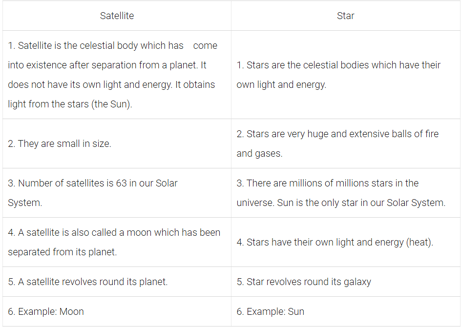The width and height of the screenshot is (462, 328).
Task: Click 'They are small in size' cell
Action: (60, 144)
